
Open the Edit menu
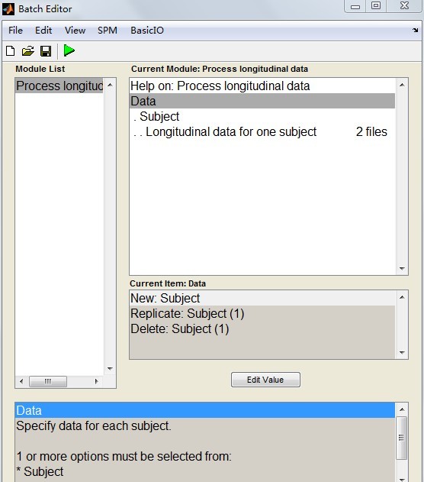point(43,31)
